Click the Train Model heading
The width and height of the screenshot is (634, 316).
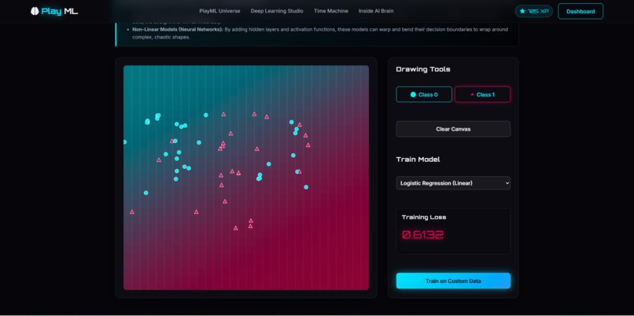418,160
